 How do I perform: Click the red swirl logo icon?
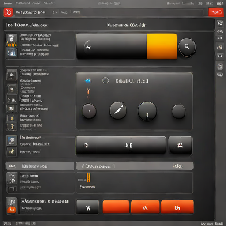pos(8,12)
